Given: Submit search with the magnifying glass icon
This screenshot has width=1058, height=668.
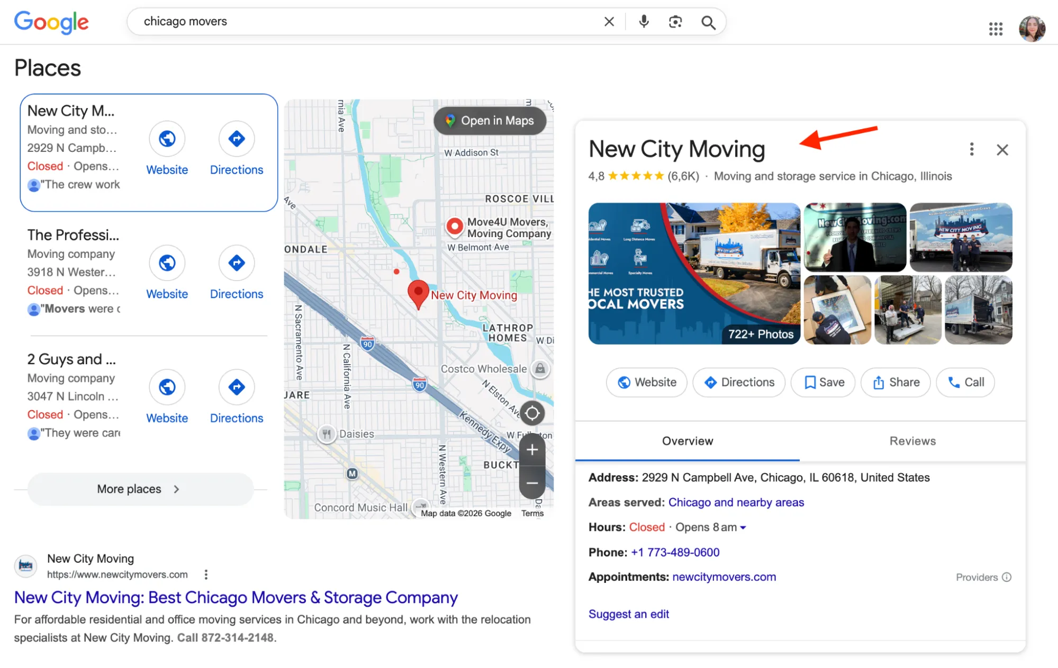Looking at the screenshot, I should tap(708, 22).
